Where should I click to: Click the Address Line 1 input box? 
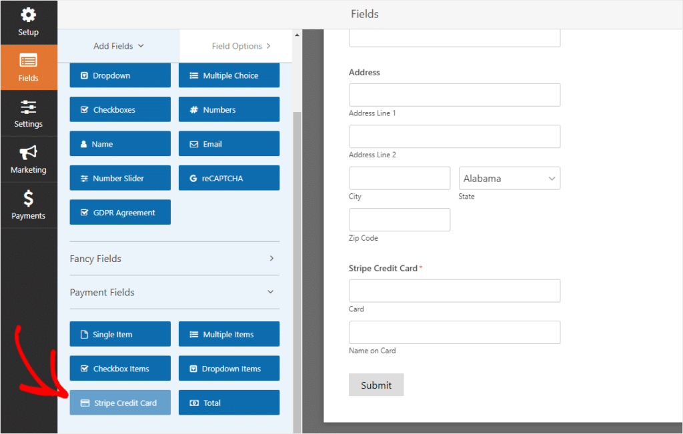click(x=454, y=95)
